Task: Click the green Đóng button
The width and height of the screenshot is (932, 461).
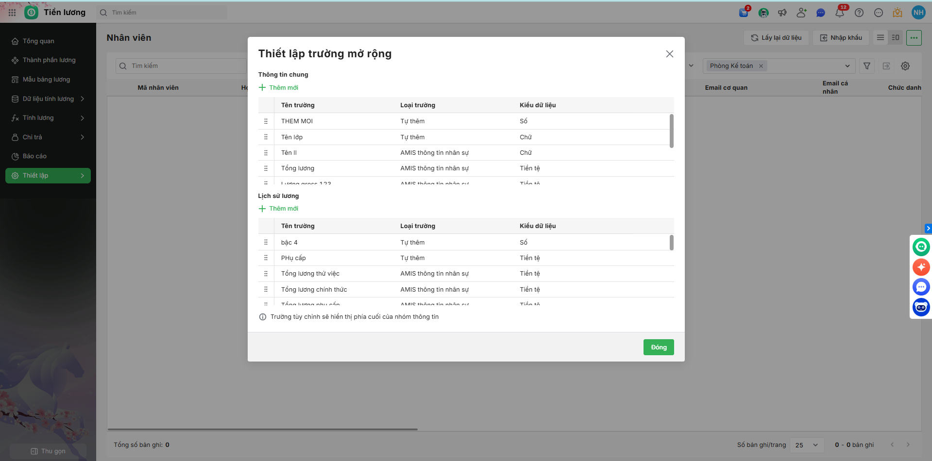Action: [658, 347]
